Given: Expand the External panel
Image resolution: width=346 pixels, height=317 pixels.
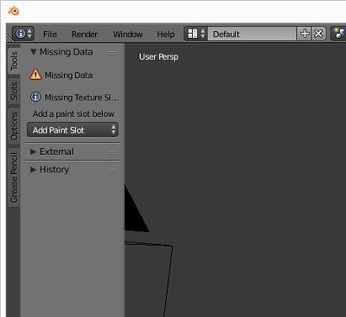Looking at the screenshot, I should pos(33,152).
